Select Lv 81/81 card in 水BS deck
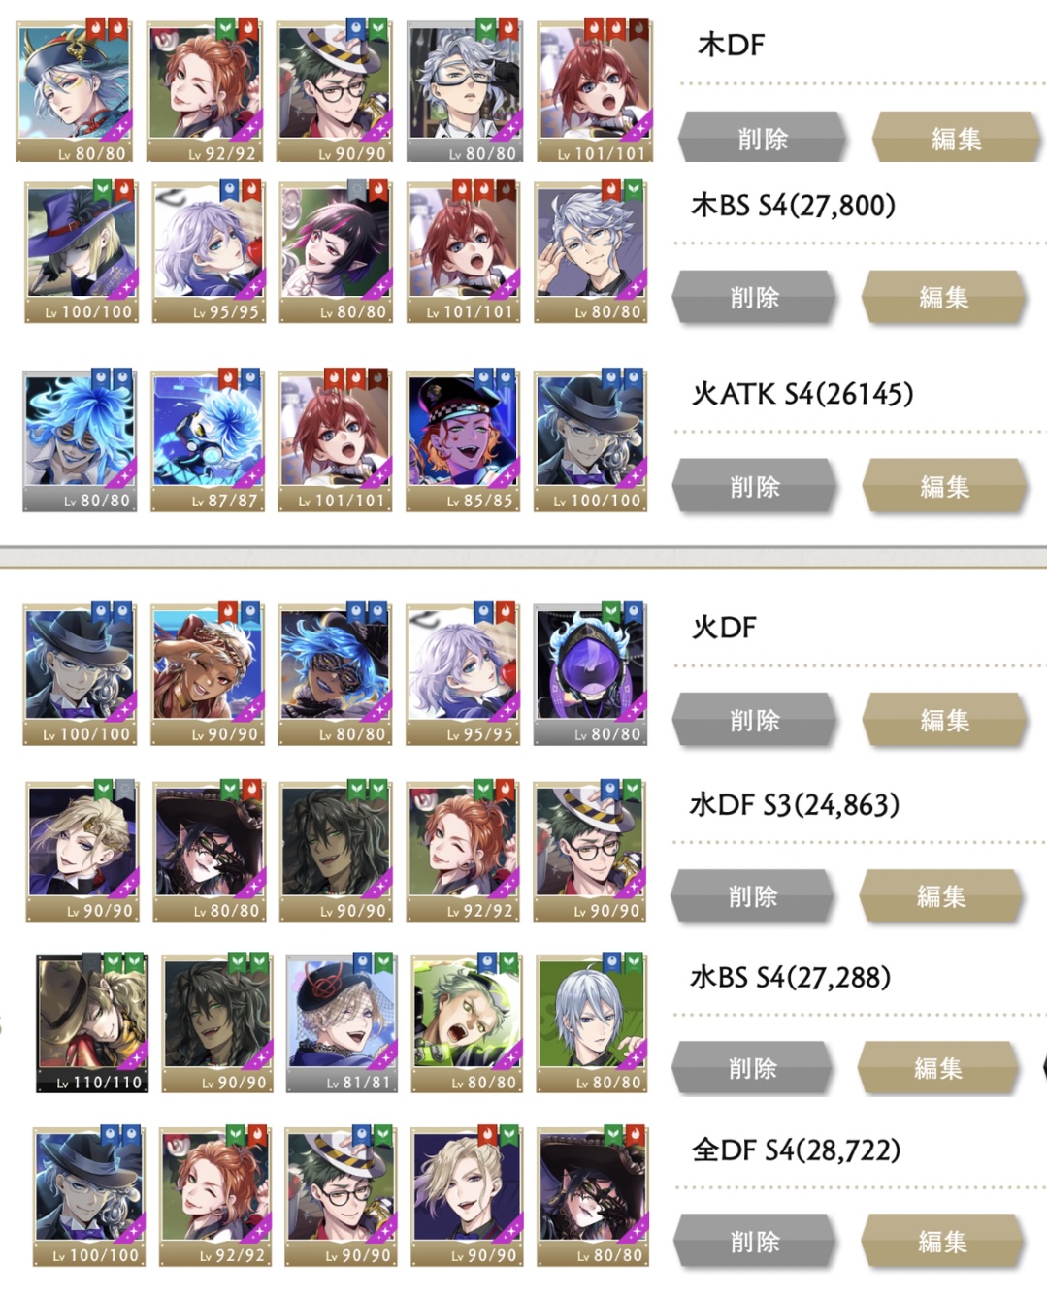 click(x=343, y=1023)
